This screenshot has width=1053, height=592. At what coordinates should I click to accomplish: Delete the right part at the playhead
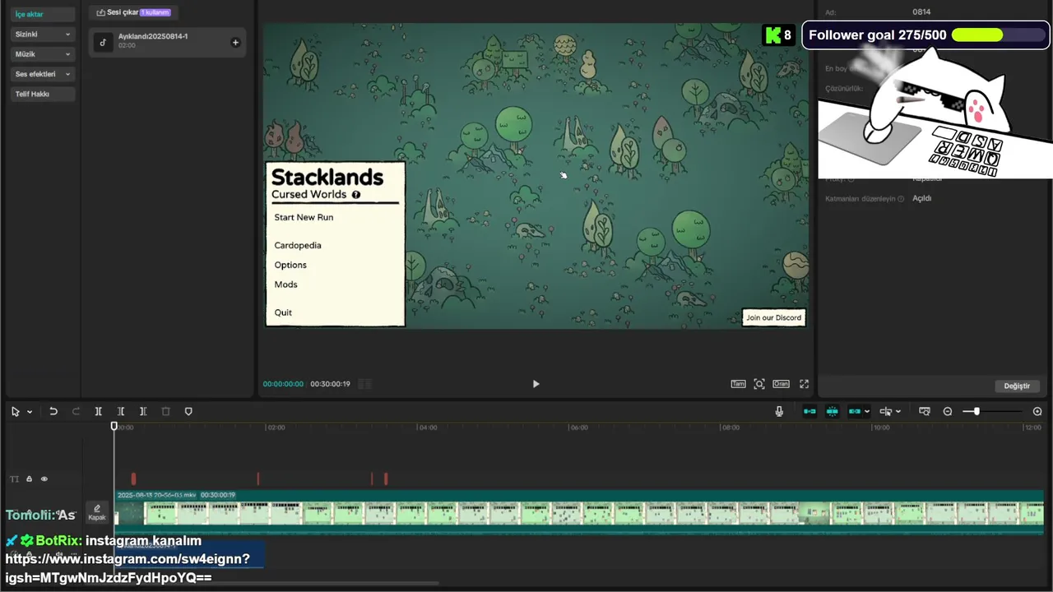(143, 411)
